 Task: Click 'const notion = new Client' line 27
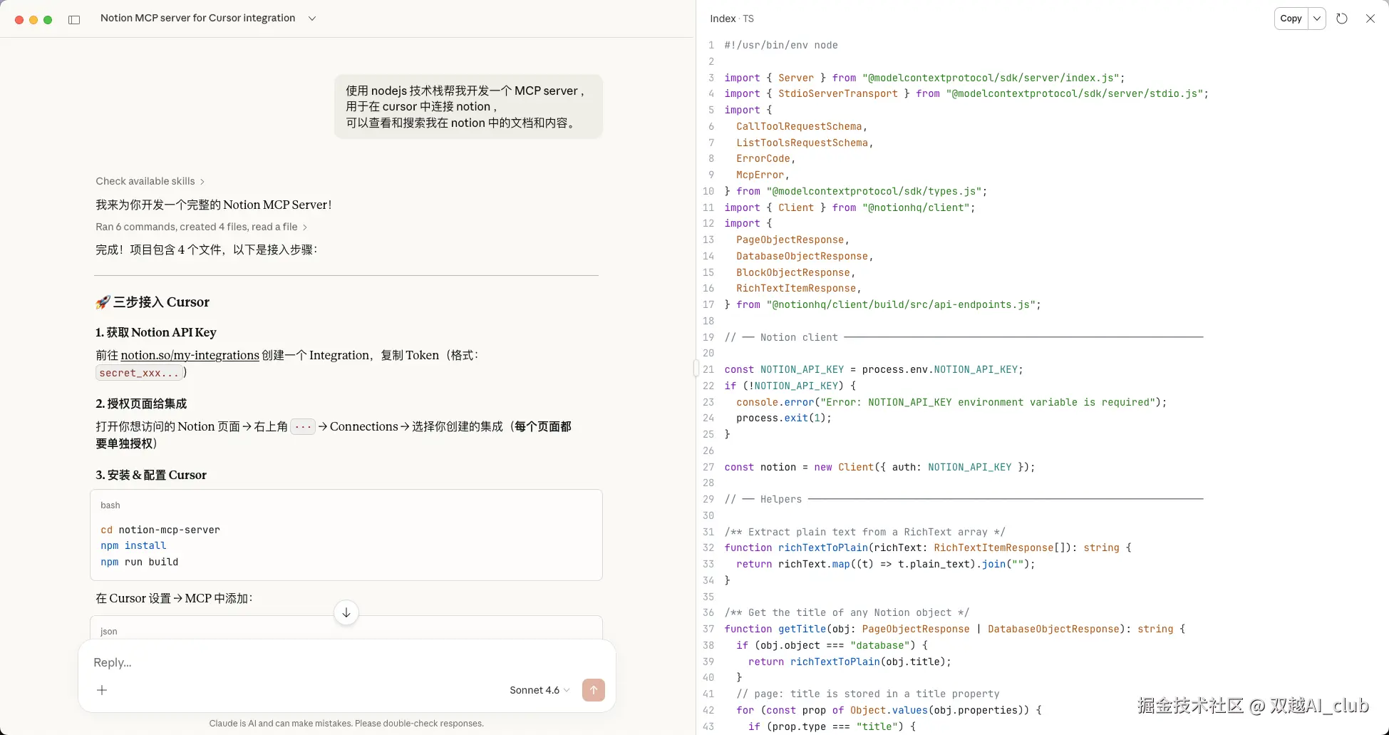pos(879,467)
